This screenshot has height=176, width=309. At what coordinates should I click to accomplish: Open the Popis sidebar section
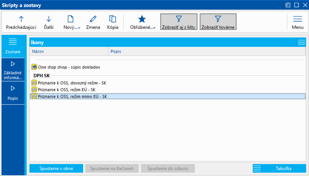(x=13, y=93)
